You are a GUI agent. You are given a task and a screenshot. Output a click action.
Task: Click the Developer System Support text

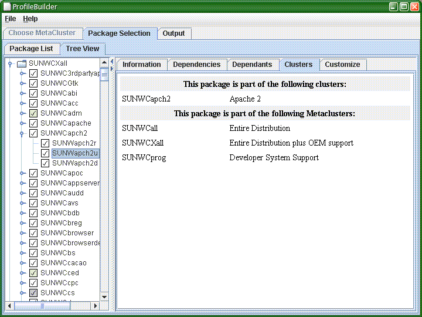coord(274,158)
